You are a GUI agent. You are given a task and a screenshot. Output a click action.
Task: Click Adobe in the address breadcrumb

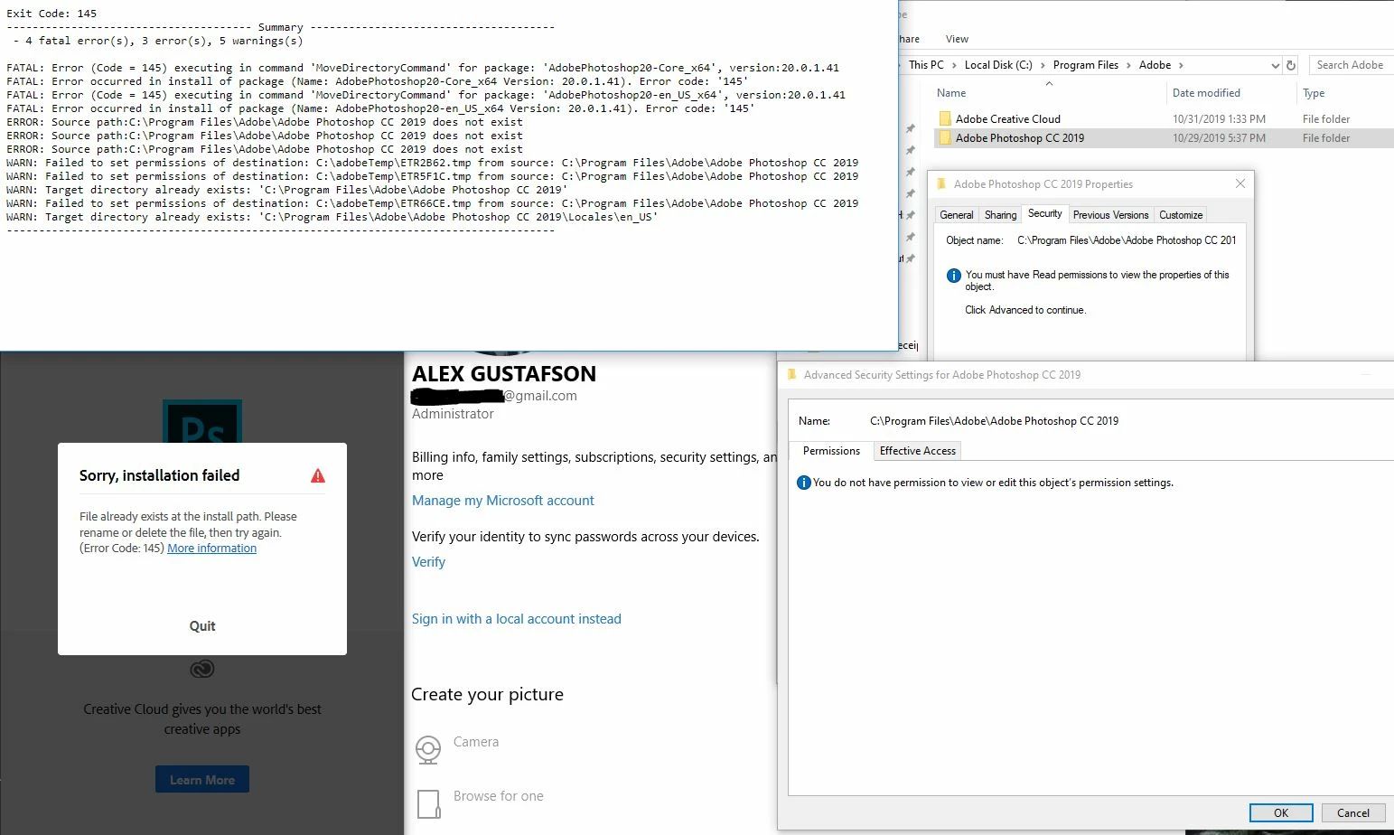[x=1155, y=65]
